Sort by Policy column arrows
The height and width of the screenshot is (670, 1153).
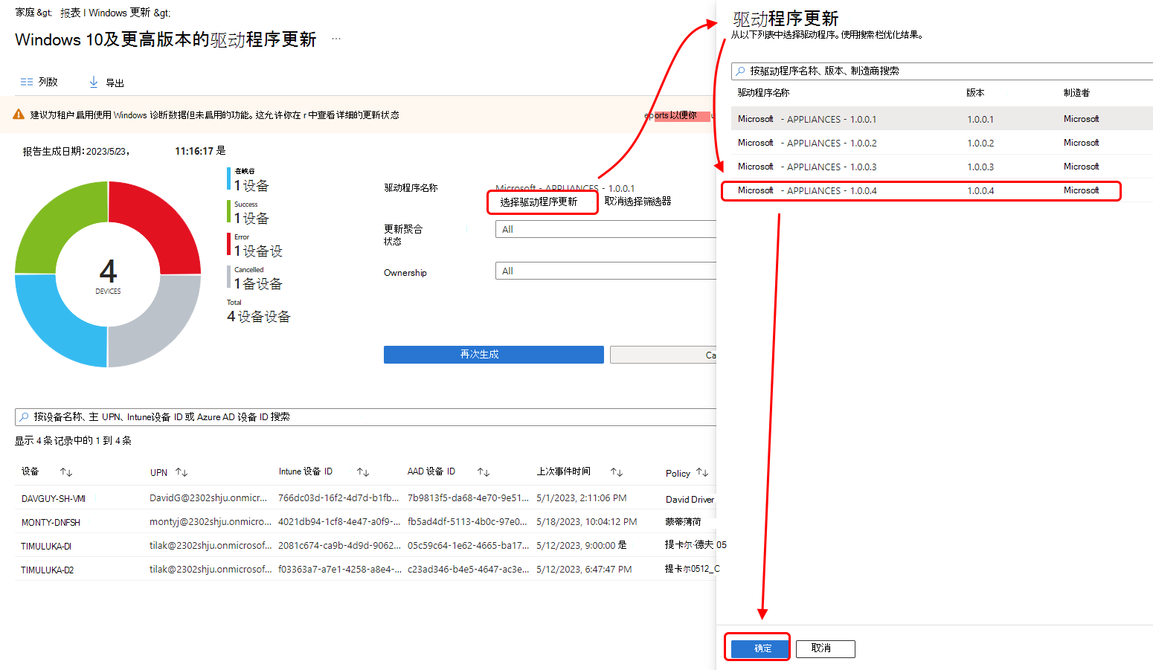702,473
